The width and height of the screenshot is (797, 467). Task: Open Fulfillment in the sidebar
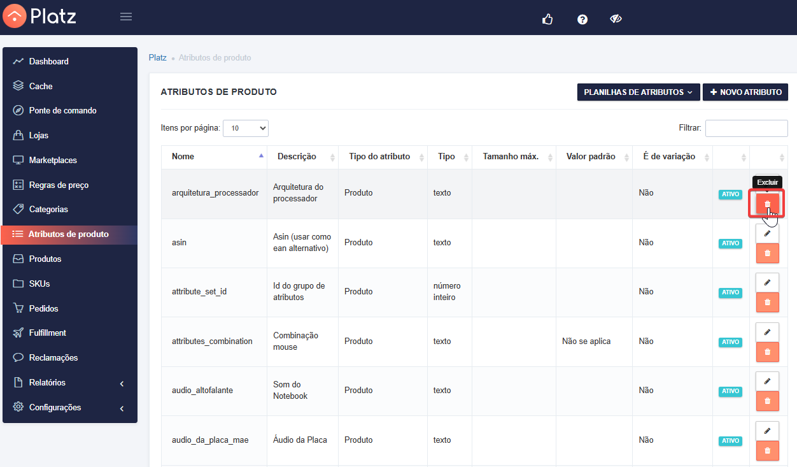pos(70,333)
